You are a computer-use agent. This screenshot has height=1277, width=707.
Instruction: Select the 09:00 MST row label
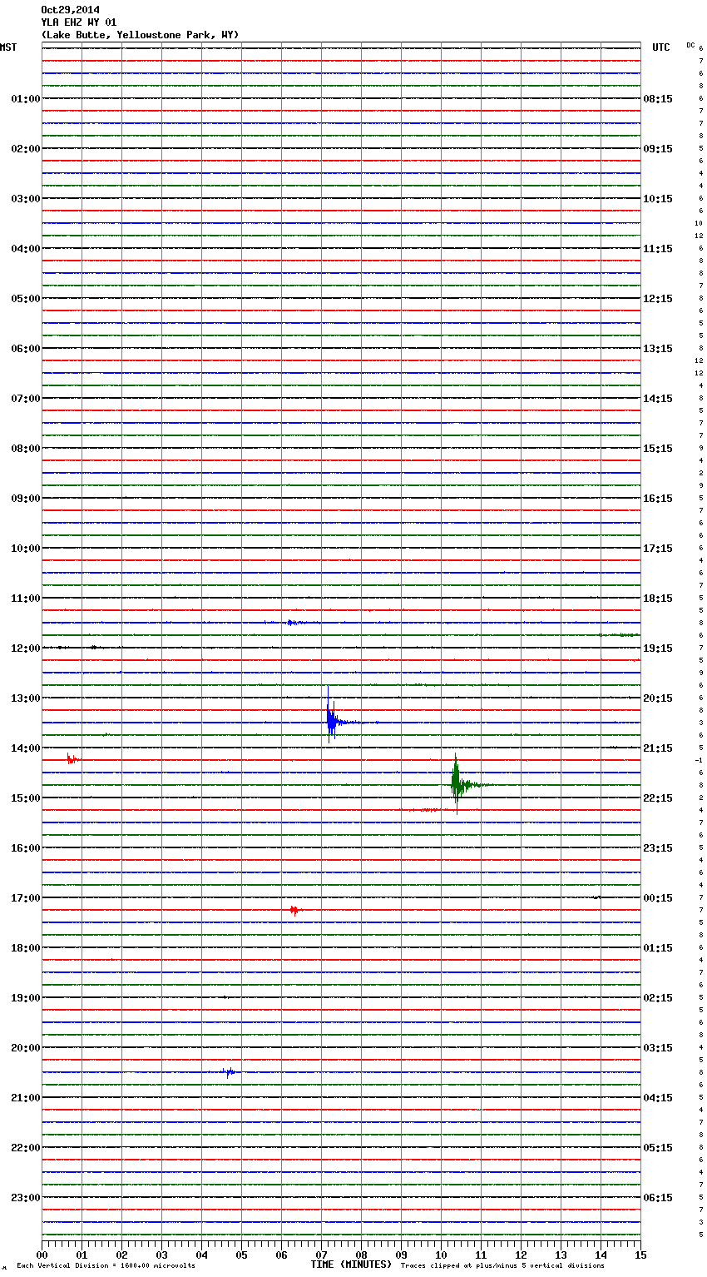point(25,499)
